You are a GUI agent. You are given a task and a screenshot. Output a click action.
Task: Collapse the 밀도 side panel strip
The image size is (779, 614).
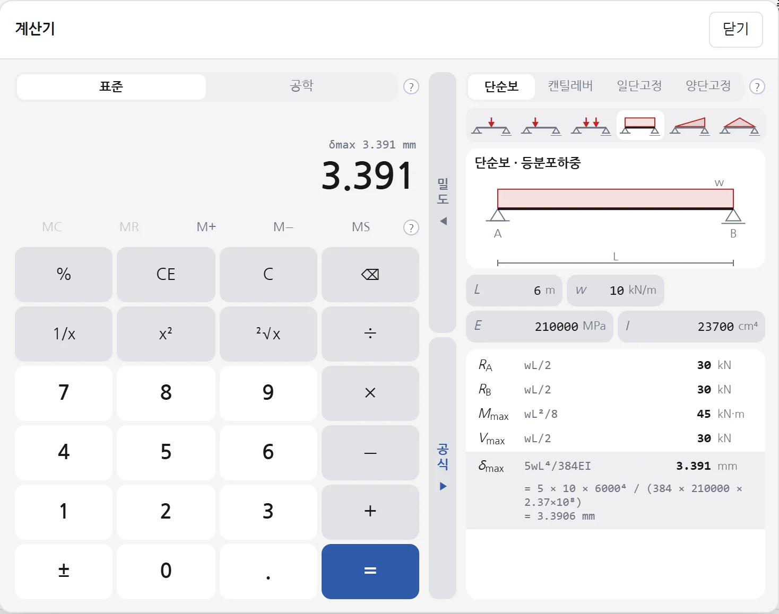(443, 202)
